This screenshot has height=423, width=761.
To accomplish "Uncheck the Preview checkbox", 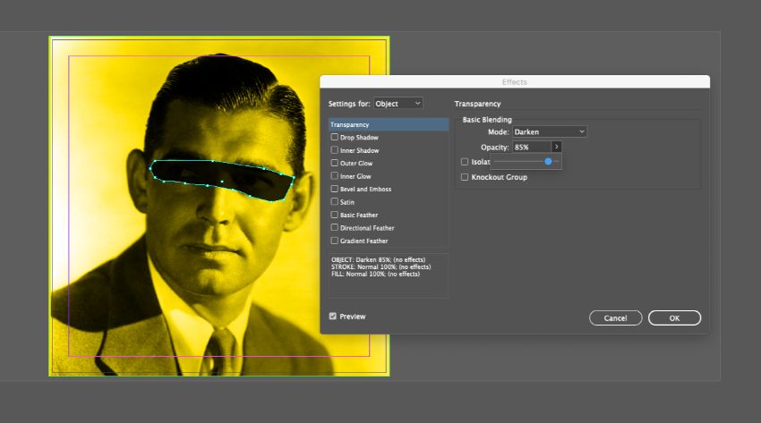I will [x=332, y=317].
